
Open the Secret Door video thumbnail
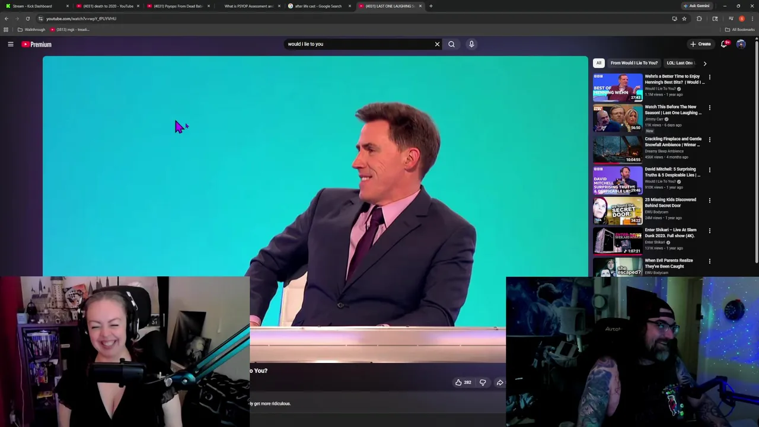(618, 210)
